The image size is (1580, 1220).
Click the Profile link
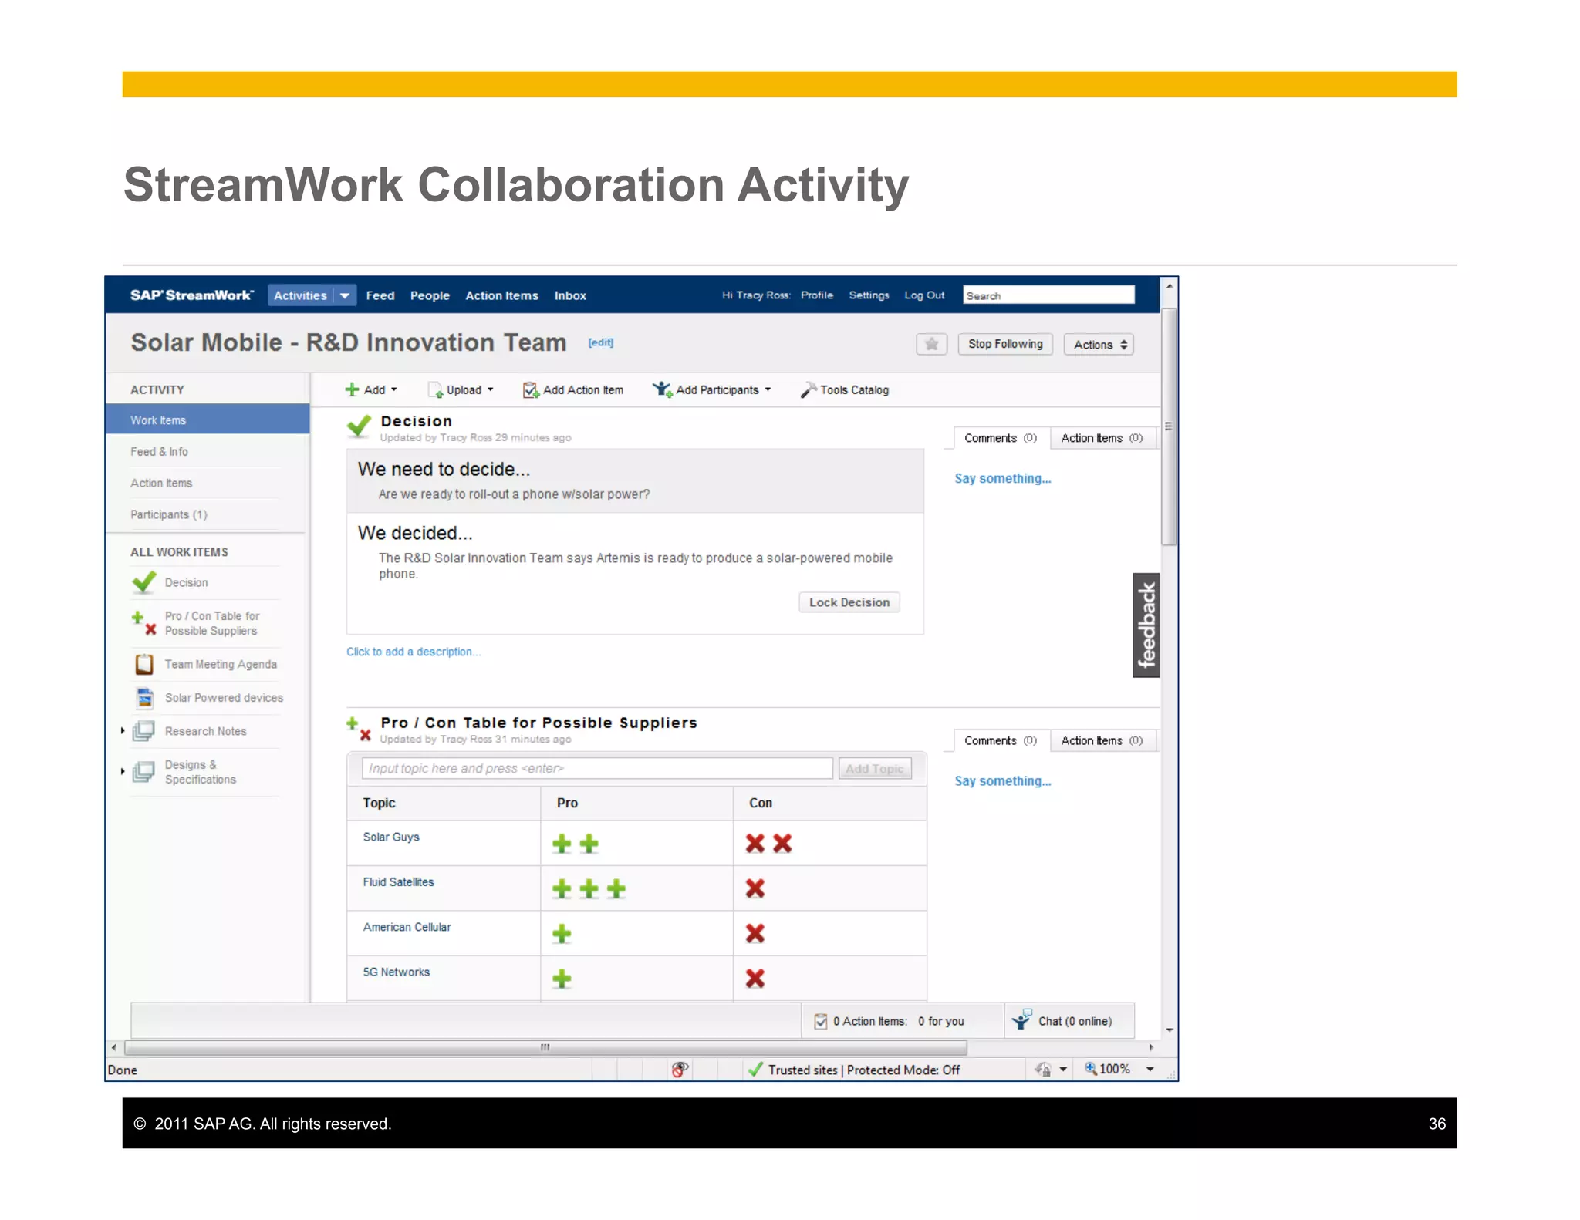(816, 295)
